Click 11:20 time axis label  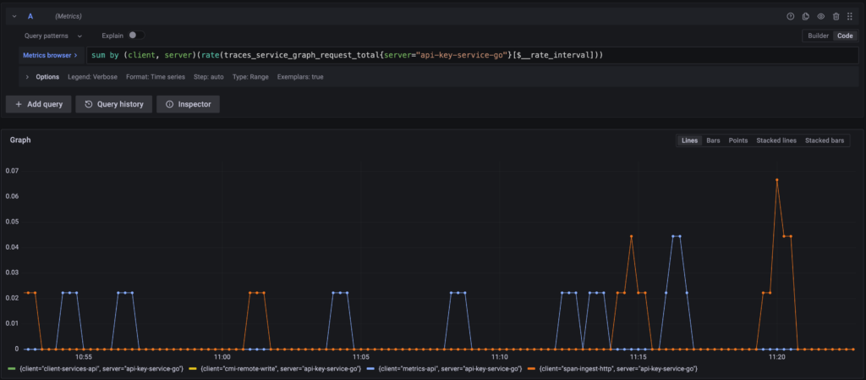(776, 358)
